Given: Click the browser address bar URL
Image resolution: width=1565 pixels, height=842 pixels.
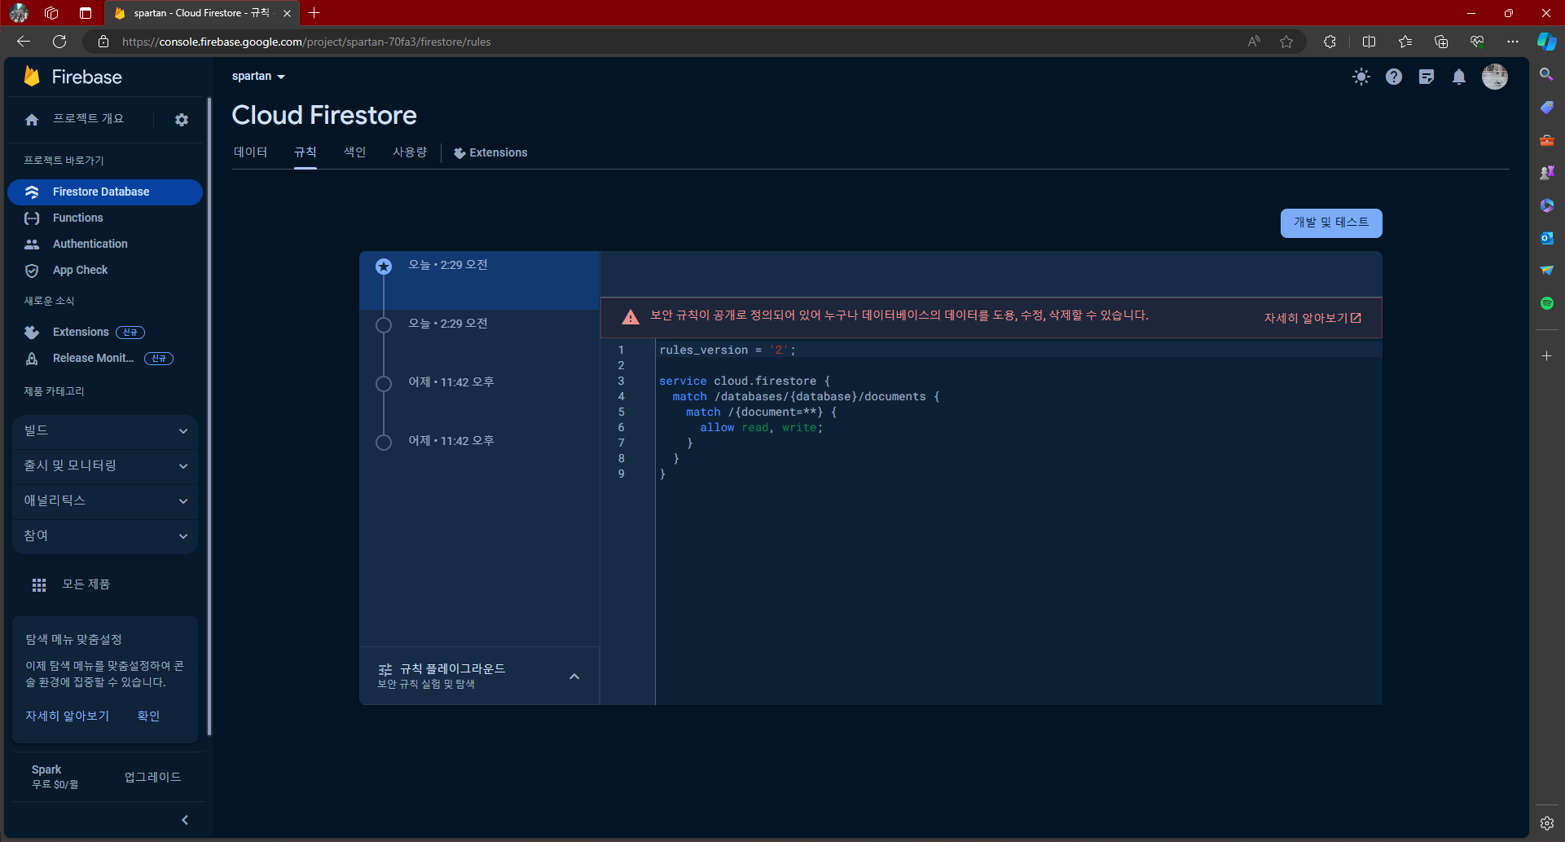Looking at the screenshot, I should [306, 42].
